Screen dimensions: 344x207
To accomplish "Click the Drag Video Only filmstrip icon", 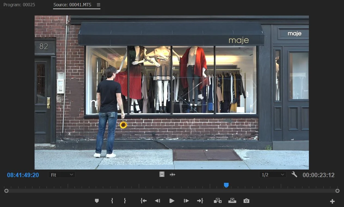I will (162, 175).
